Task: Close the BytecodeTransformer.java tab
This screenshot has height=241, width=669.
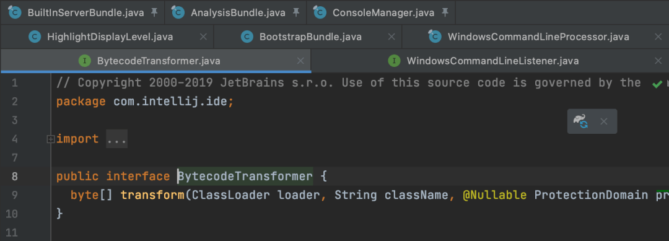Action: (301, 61)
